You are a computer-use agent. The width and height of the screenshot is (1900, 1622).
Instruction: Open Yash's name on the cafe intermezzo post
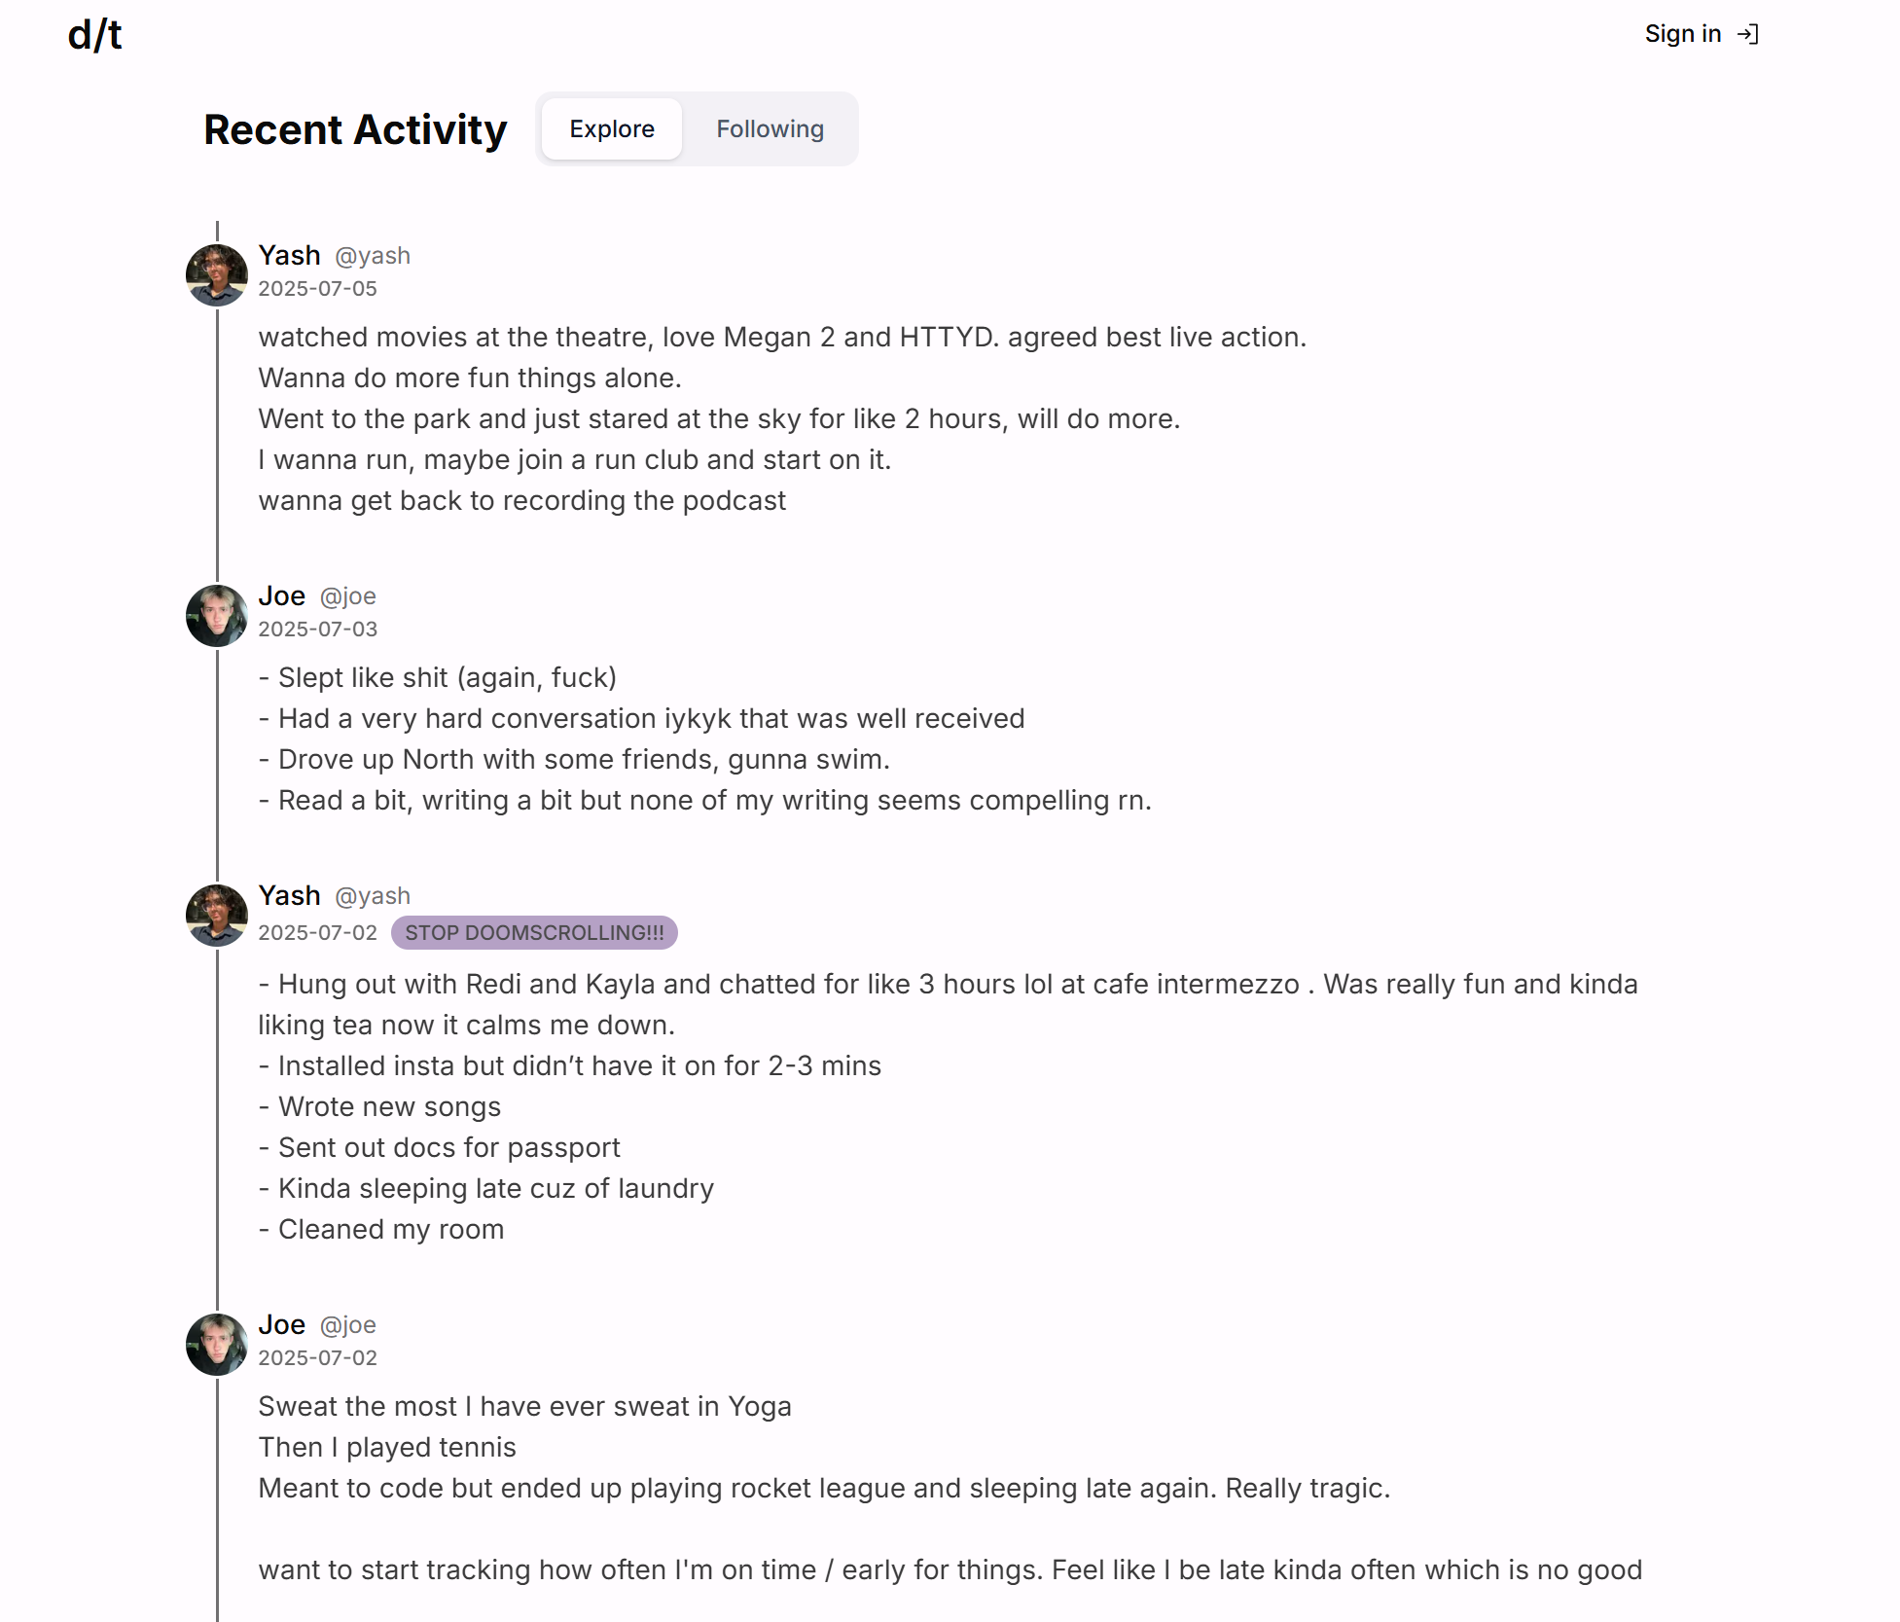coord(289,895)
